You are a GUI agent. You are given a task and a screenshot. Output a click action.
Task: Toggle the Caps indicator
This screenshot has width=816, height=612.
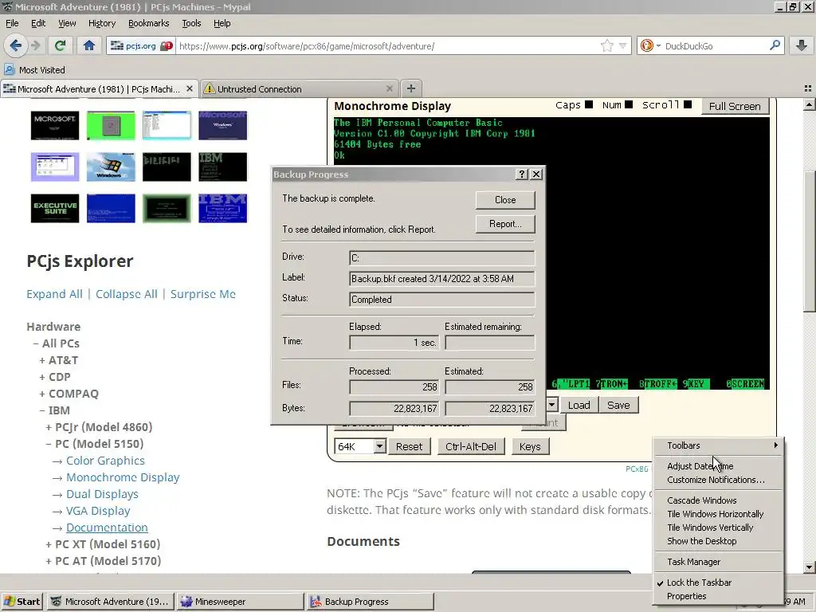pos(589,104)
